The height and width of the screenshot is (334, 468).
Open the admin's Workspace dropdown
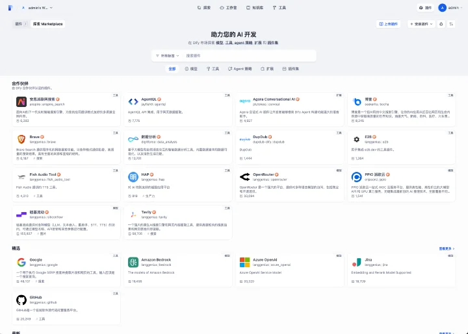[37, 8]
